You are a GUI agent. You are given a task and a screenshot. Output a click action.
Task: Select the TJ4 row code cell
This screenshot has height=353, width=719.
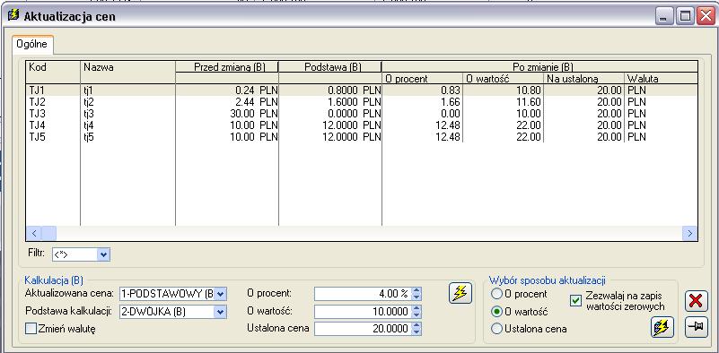[53, 125]
